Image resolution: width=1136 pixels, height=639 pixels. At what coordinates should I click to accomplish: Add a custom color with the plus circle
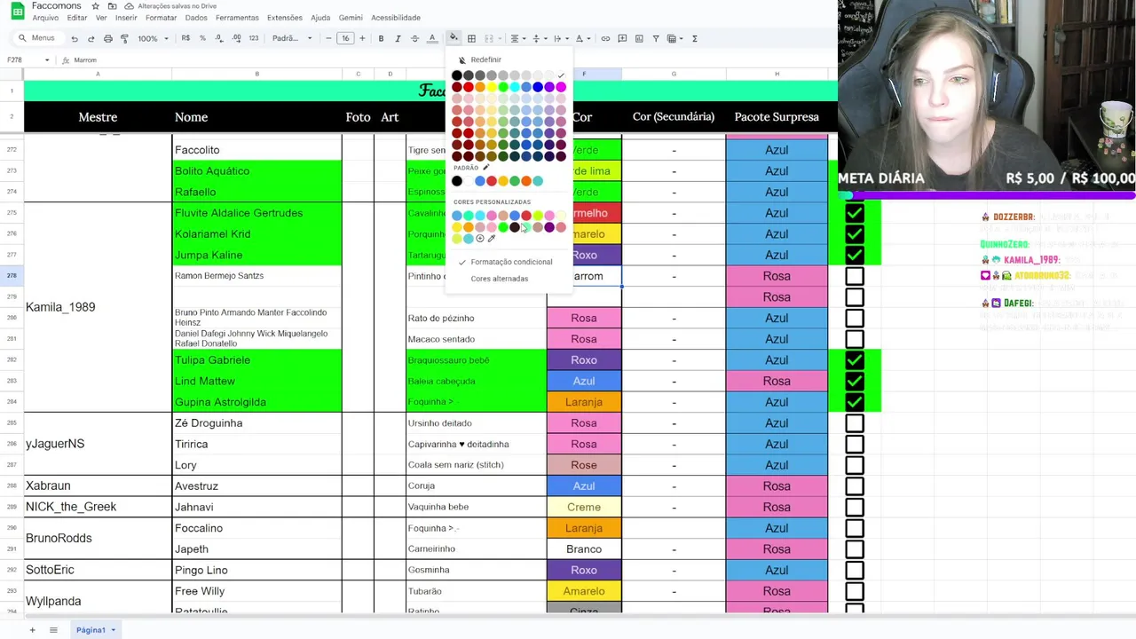(x=480, y=238)
